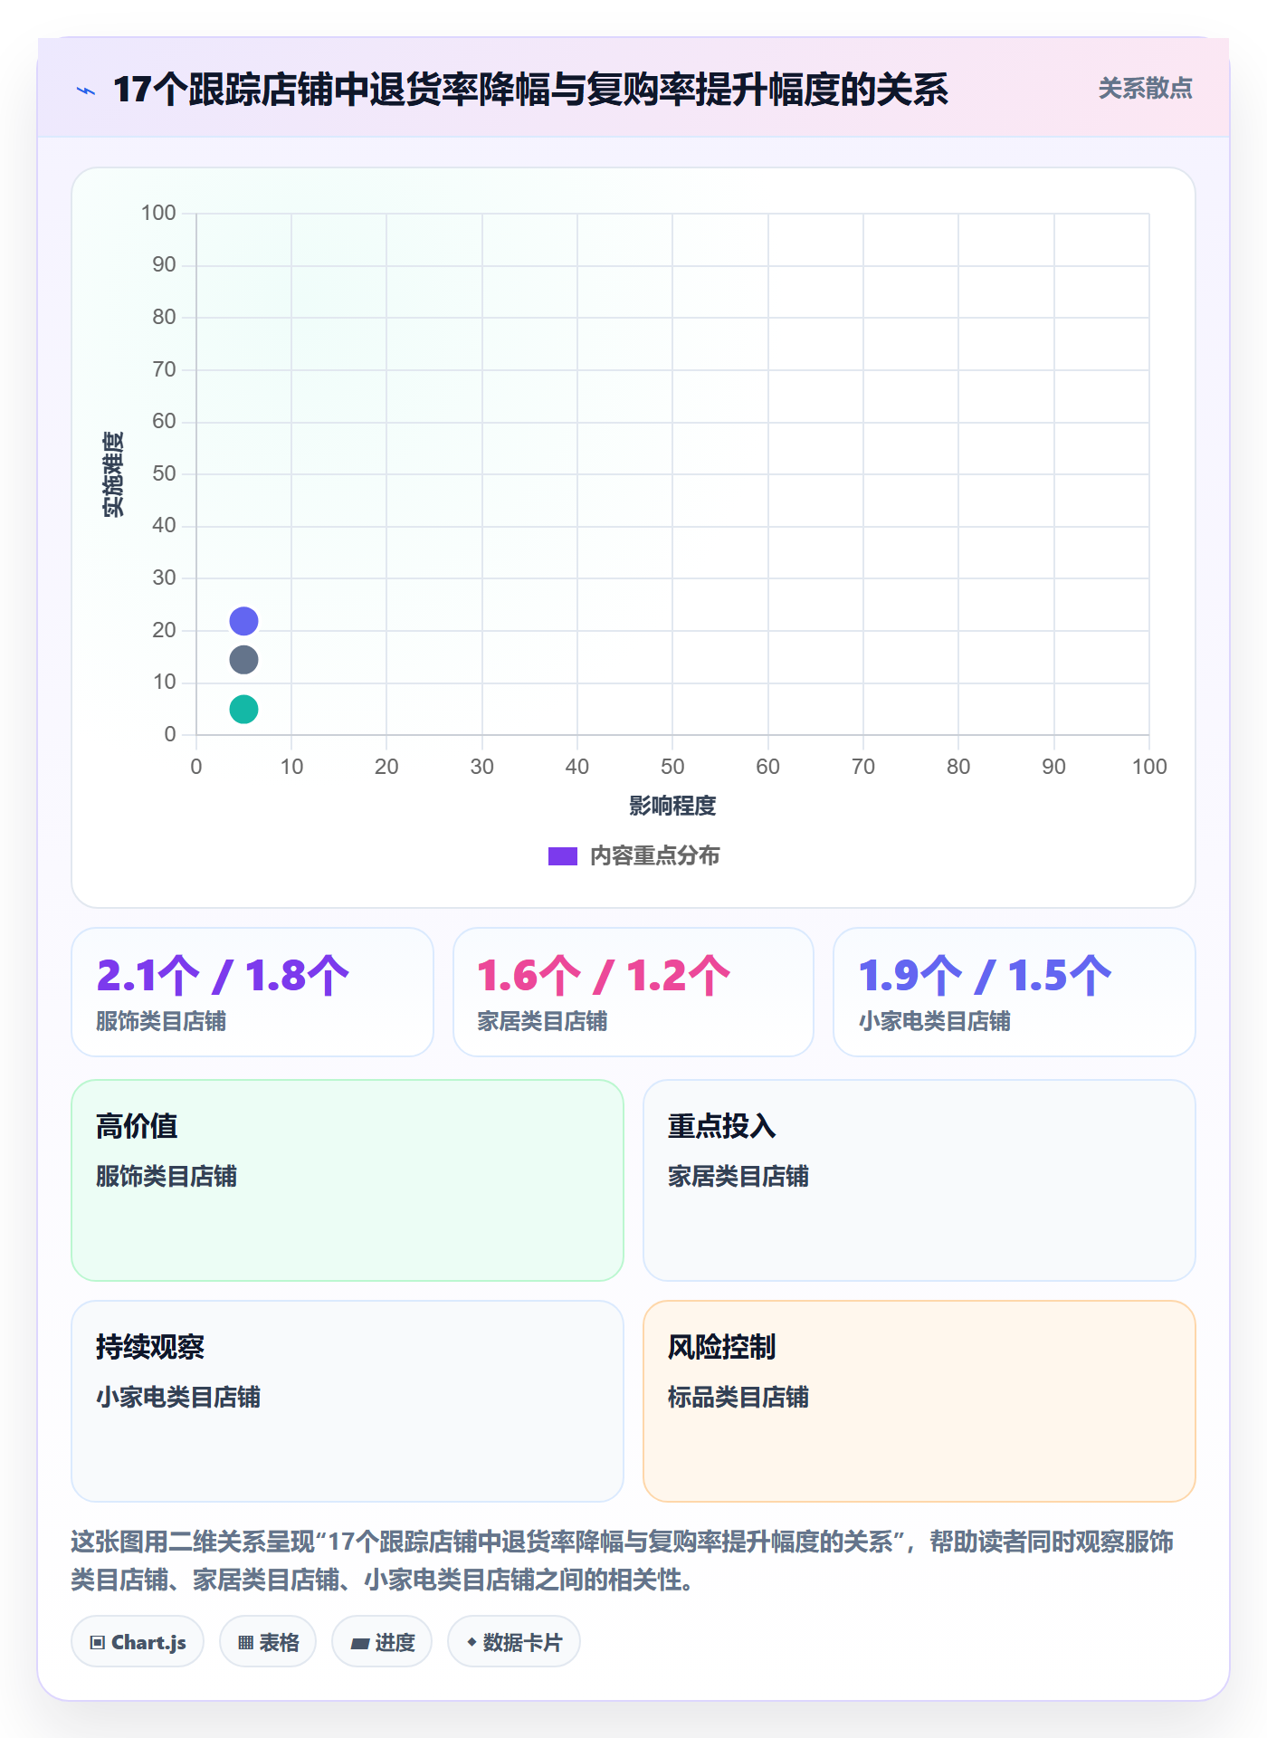Screen dimensions: 1267x1738
Task: Click the 数据卡片 tag chip
Action: (514, 1642)
